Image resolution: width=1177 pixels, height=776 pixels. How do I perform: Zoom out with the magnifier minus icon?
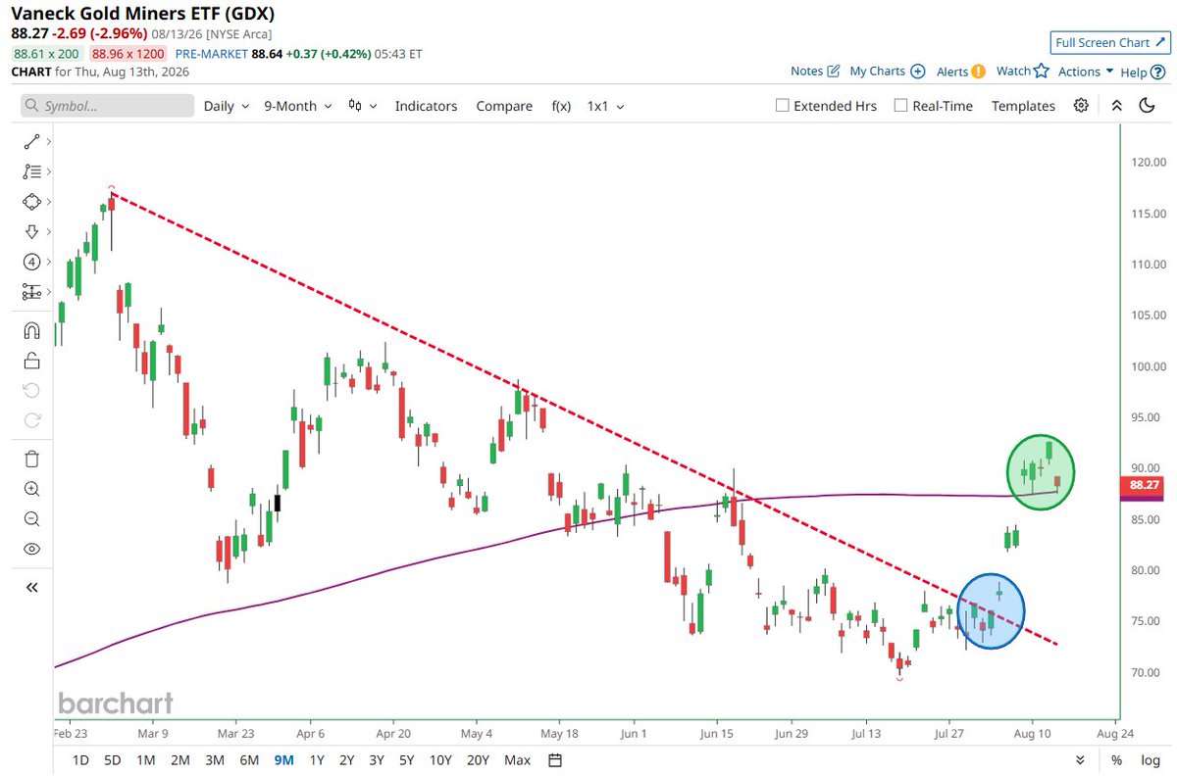[x=30, y=519]
